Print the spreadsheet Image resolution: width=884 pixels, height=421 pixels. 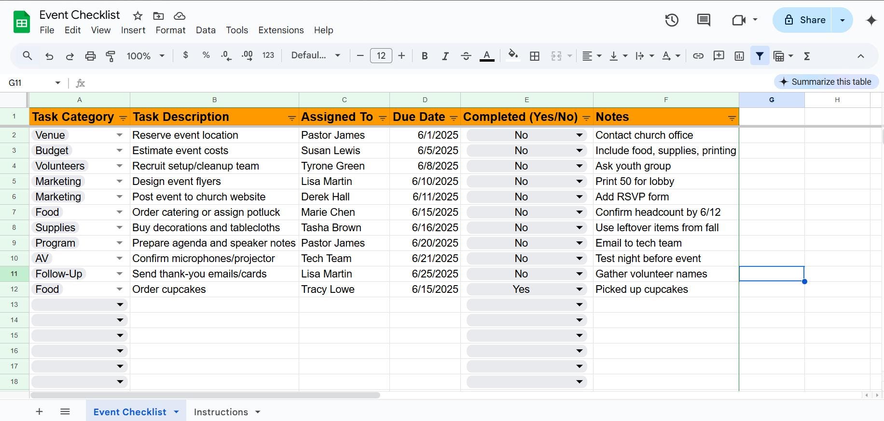coord(90,56)
